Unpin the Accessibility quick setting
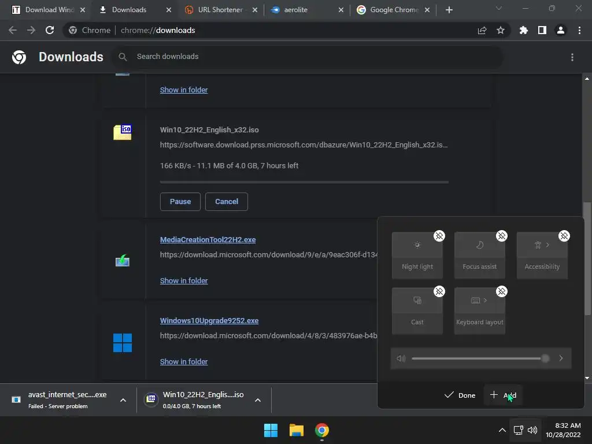The width and height of the screenshot is (592, 444). (564, 236)
